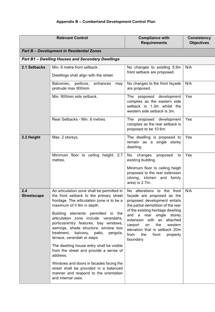Select the 'Building elements permitted' paragraph
Screen dimensions: 215x312
[87, 226]
